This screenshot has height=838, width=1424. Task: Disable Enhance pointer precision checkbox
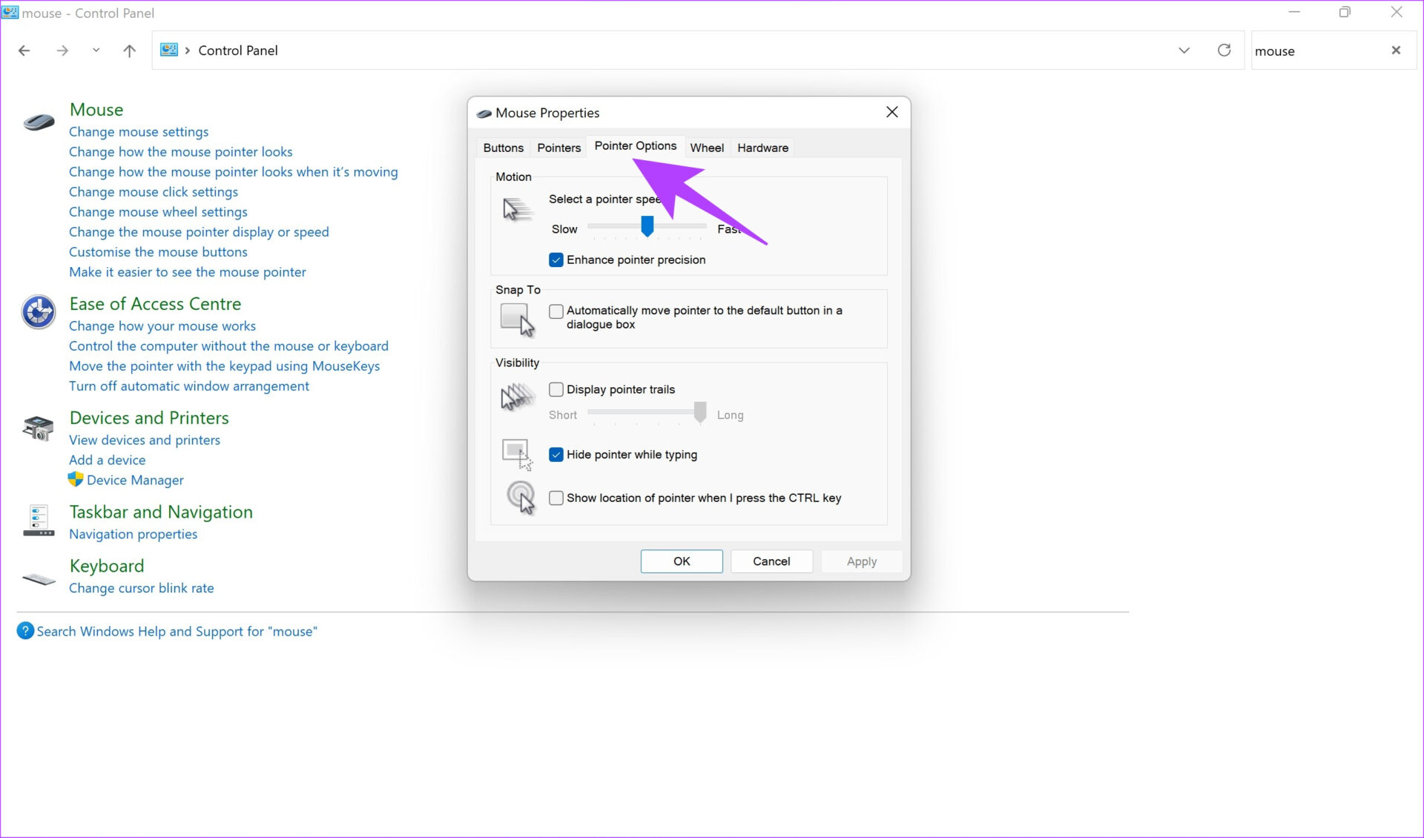[556, 260]
